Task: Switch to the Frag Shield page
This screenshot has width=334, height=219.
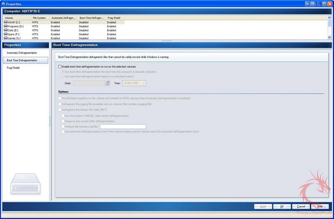Action: [13, 68]
